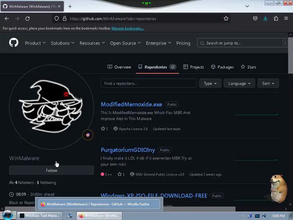The height and width of the screenshot is (220, 293).
Task: Open the Windows-XP-ISO-FILE-DOWNLOAD-FREE repository
Action: (154, 196)
